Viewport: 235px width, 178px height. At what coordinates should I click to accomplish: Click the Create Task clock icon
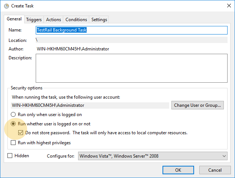point(6,6)
